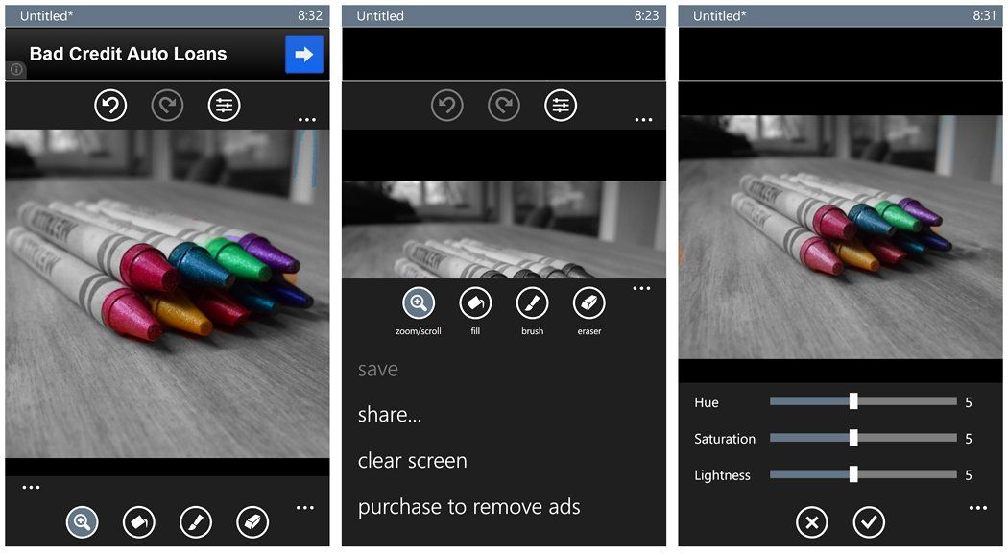
Task: Expand the bottom-left ellipsis menu
Action: (32, 487)
